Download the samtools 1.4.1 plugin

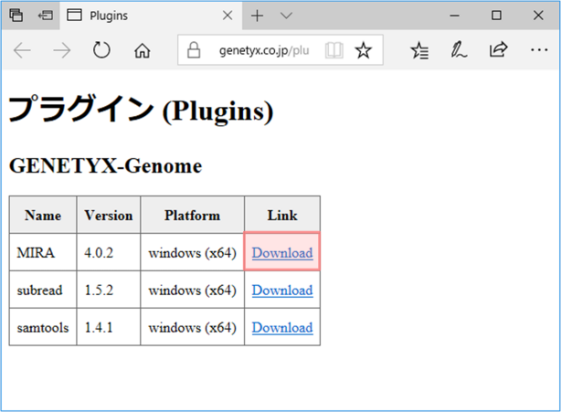282,328
